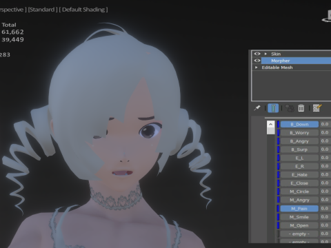Click blue indicator beside M_Smile channel

point(279,217)
